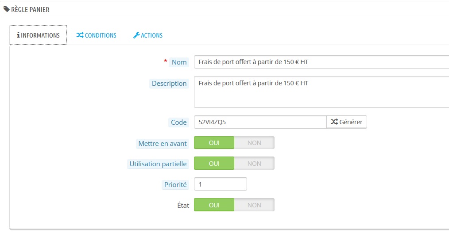Set Utilisation partielle to NON

[254, 163]
